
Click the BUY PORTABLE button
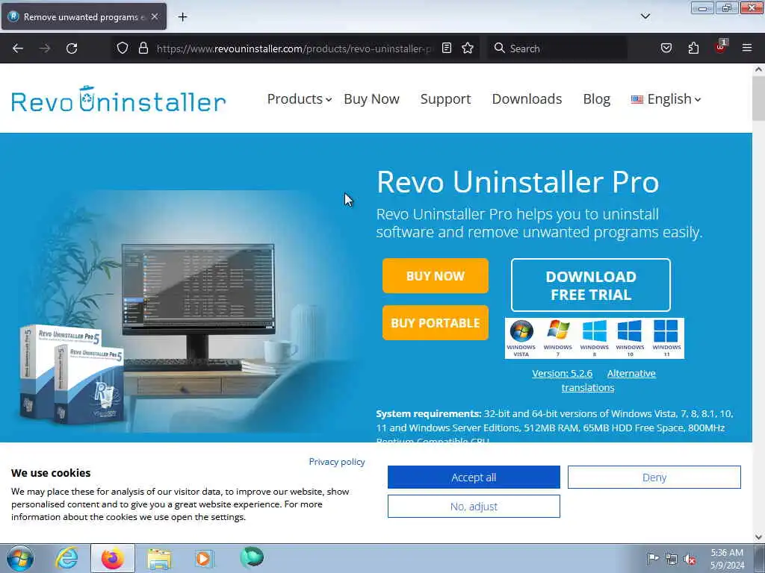pyautogui.click(x=436, y=322)
